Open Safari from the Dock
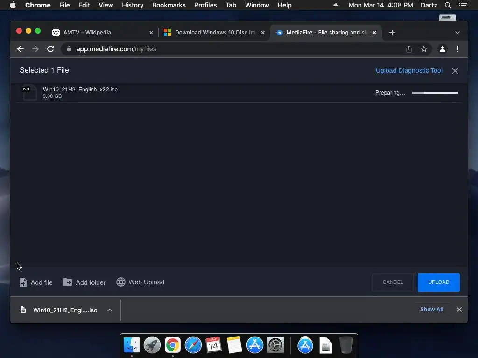Image resolution: width=478 pixels, height=358 pixels. pos(193,345)
